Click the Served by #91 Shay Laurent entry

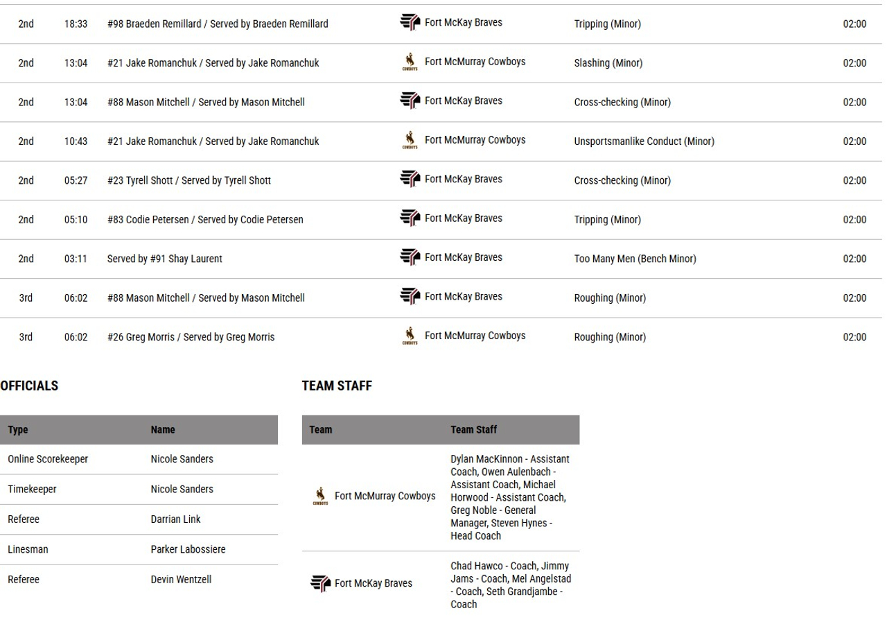click(x=164, y=259)
